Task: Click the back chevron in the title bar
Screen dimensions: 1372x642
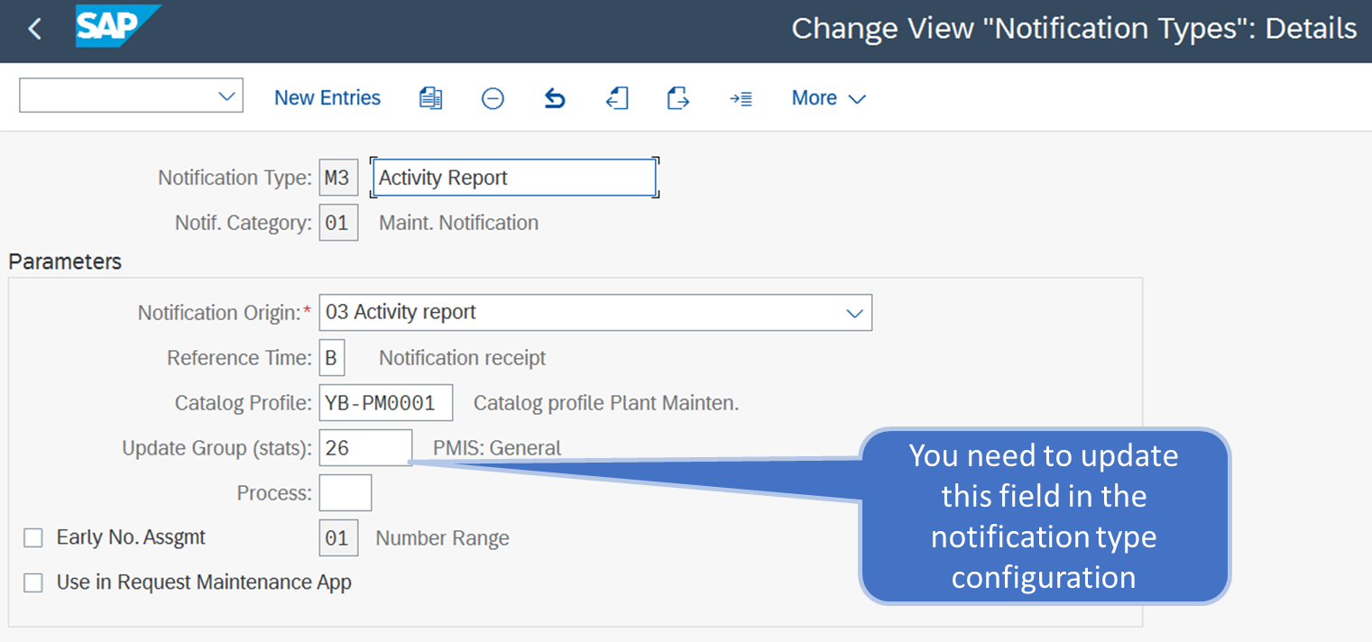Action: click(33, 28)
